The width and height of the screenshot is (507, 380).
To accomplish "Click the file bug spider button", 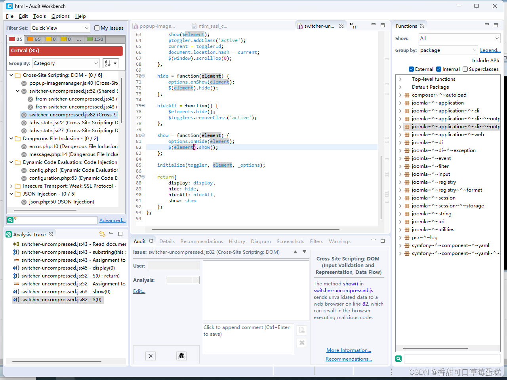I will point(181,356).
